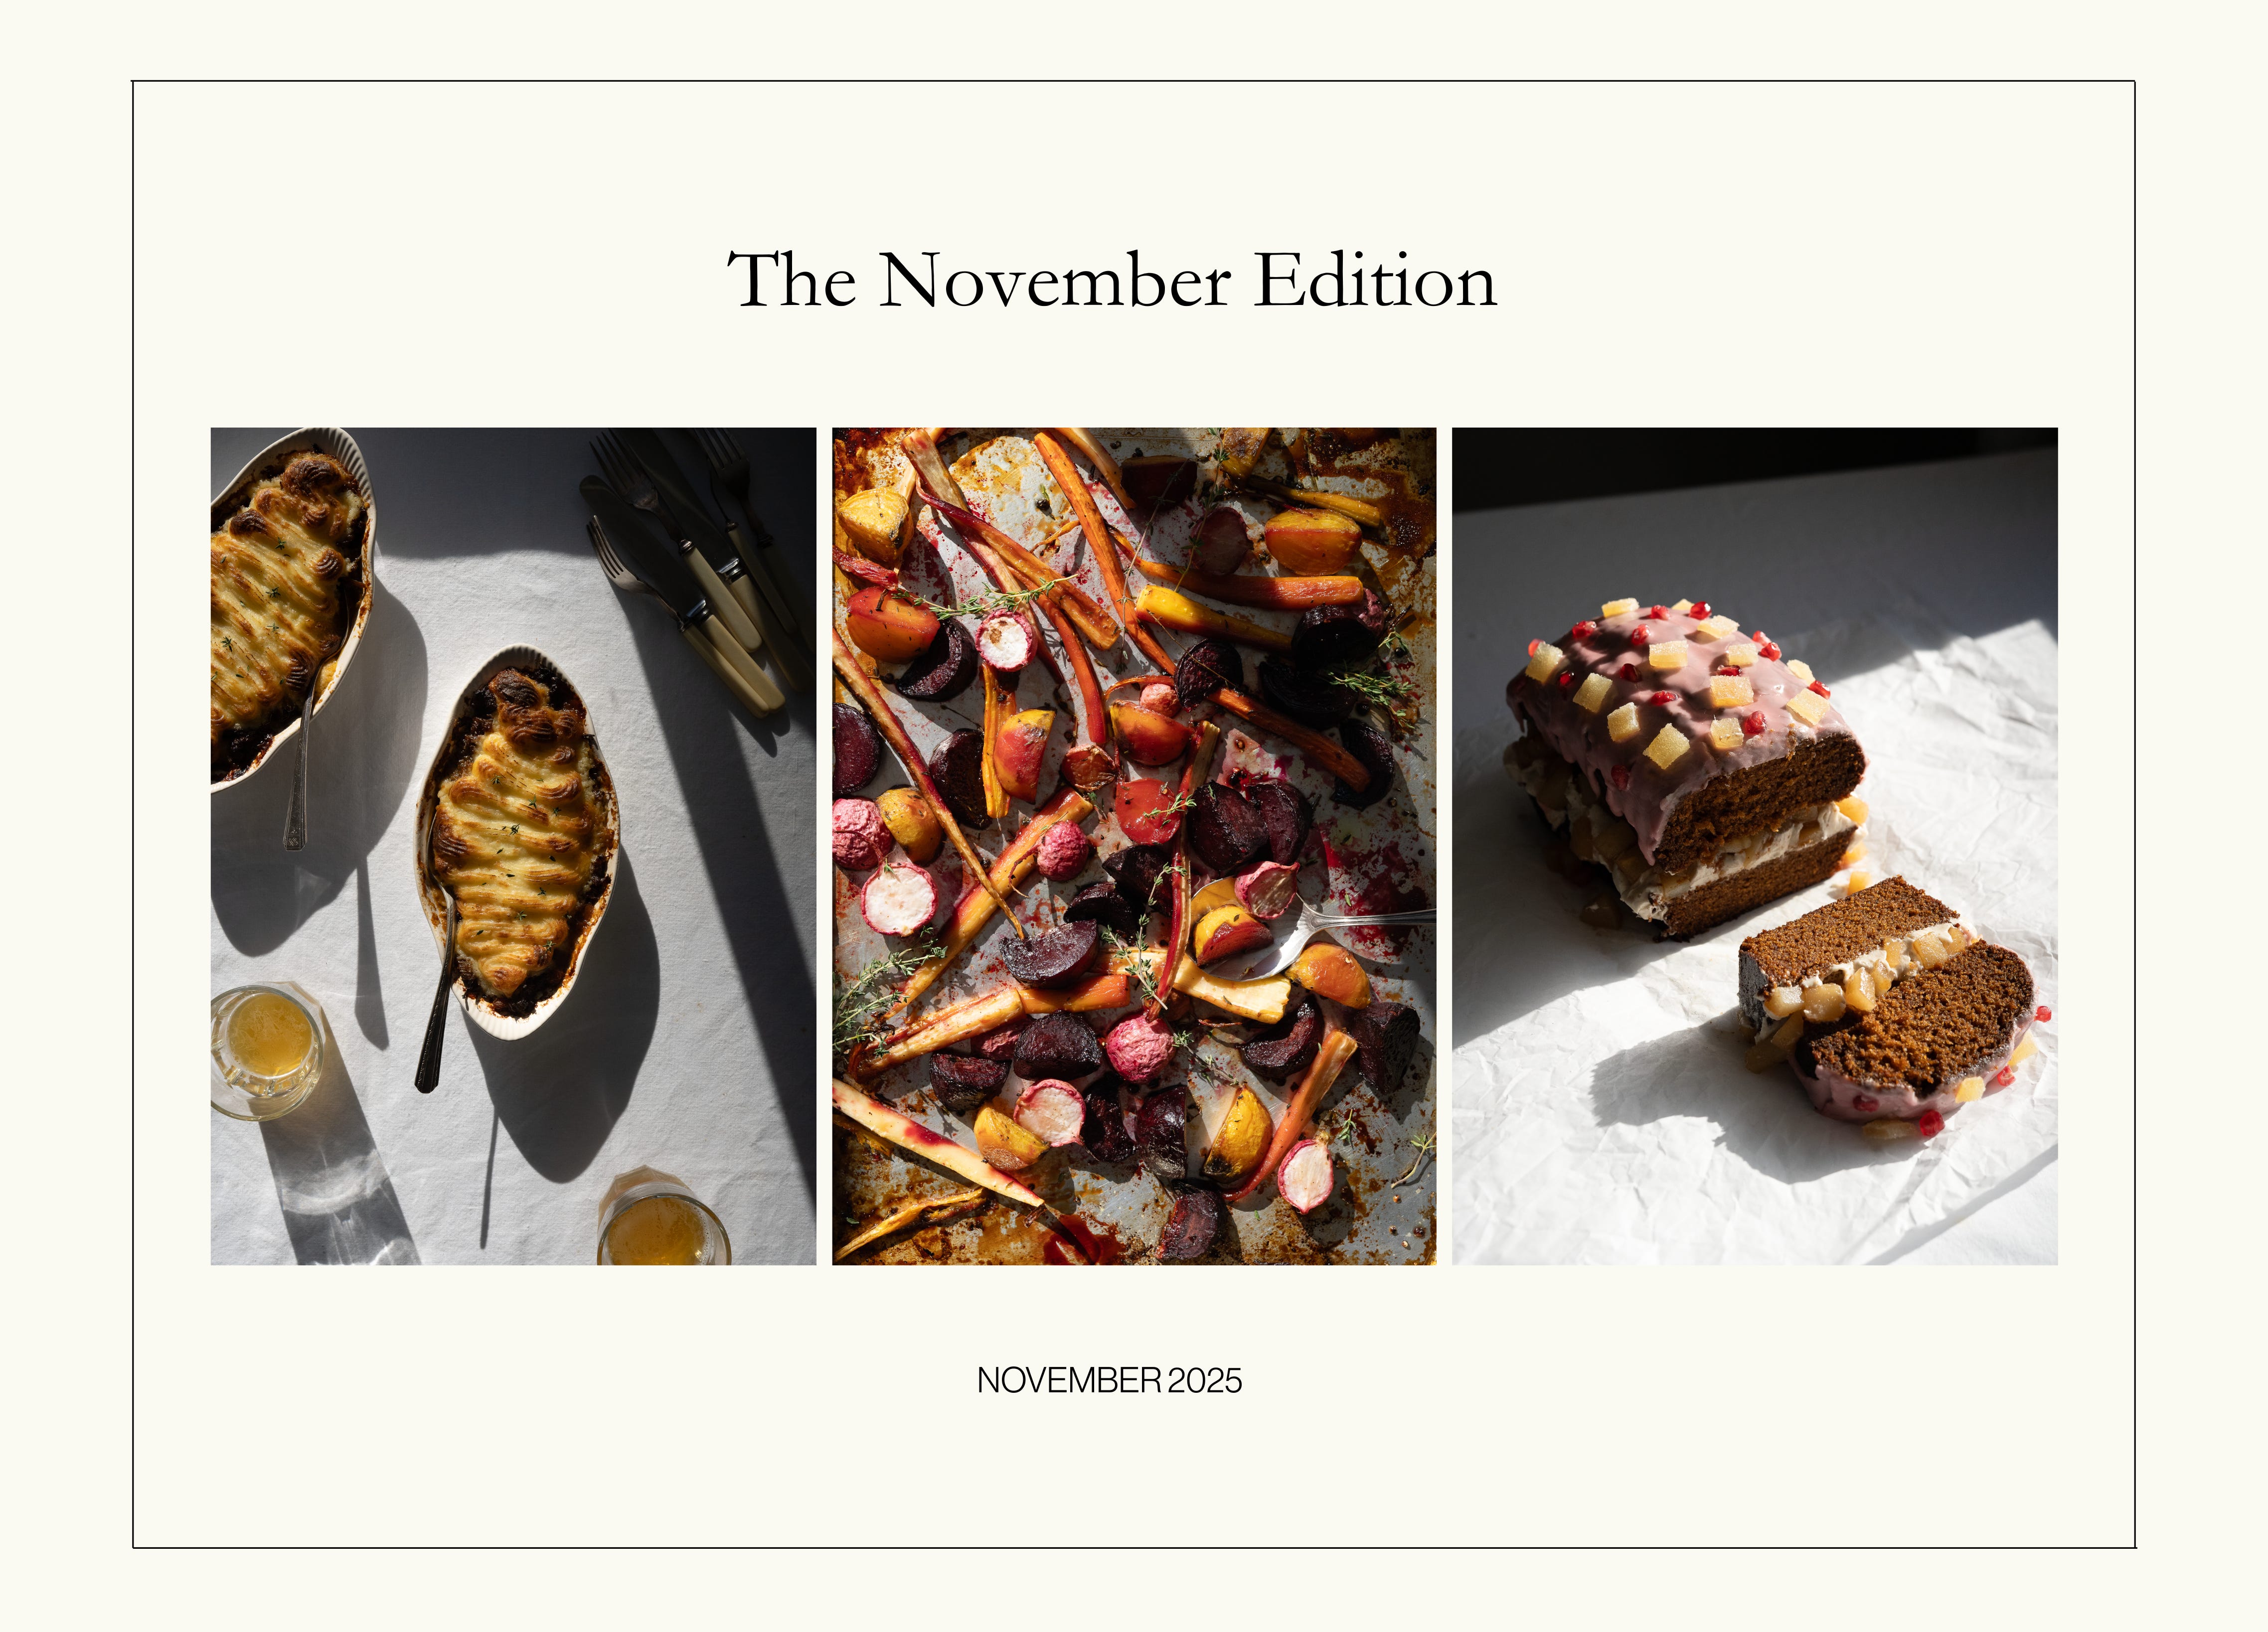This screenshot has height=1632, width=2268.
Task: Click the top pie dish in left photo
Action: click(x=290, y=610)
